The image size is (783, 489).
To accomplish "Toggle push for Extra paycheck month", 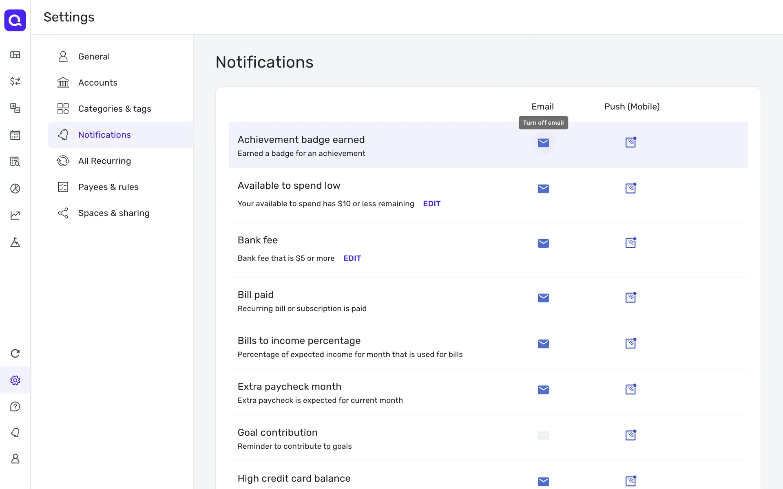I will 630,390.
